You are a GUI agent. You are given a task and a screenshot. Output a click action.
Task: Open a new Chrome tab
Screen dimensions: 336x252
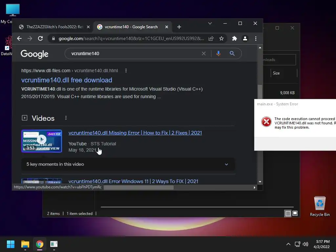click(x=179, y=27)
